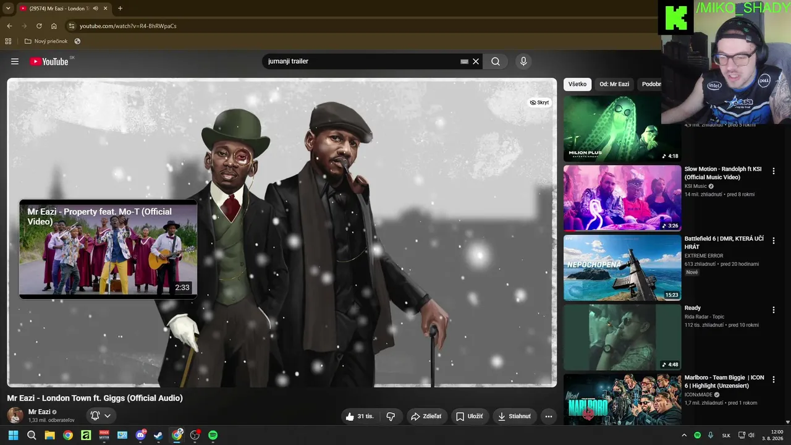
Task: Go to YouTube home via logo
Action: pos(49,61)
